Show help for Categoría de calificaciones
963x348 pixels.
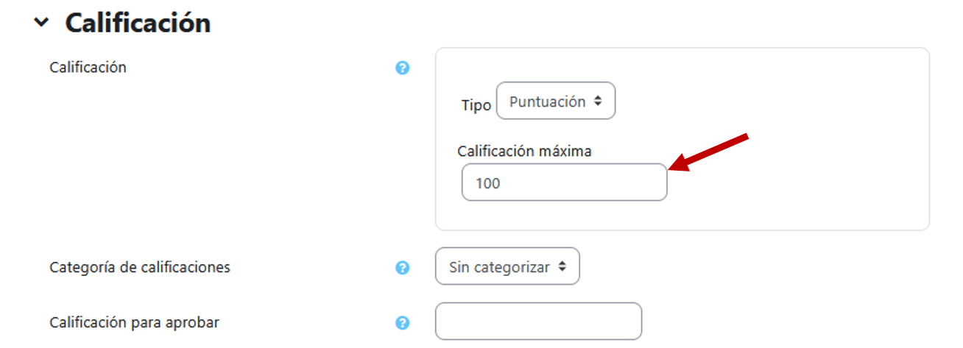(x=402, y=268)
